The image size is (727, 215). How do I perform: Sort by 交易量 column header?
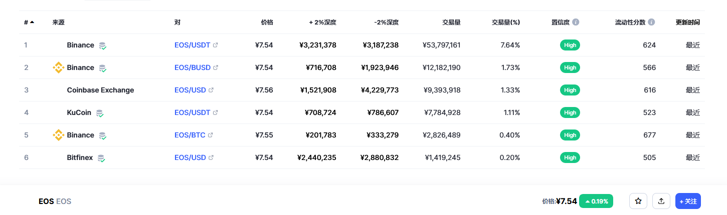click(x=451, y=22)
